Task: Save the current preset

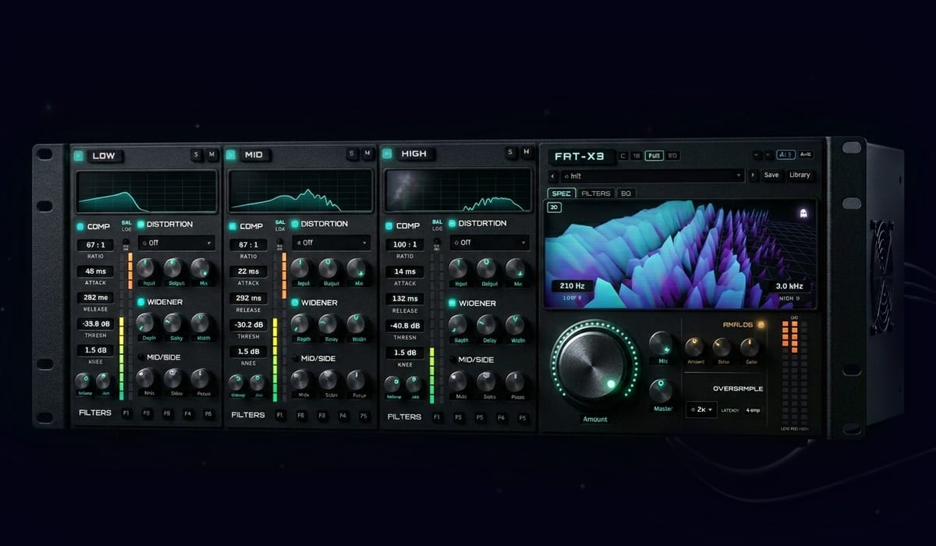Action: (771, 175)
